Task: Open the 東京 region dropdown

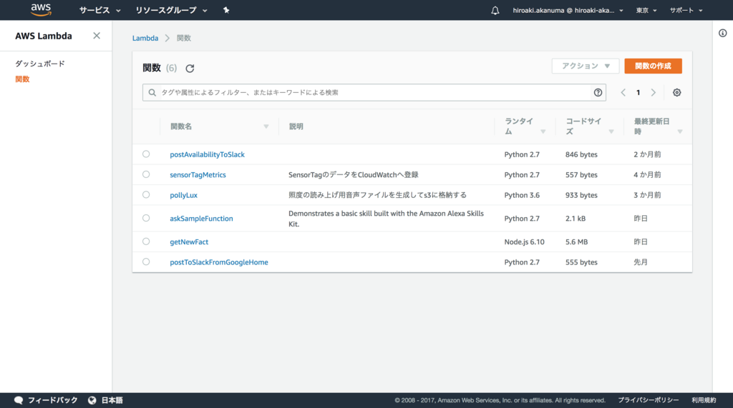Action: click(646, 10)
